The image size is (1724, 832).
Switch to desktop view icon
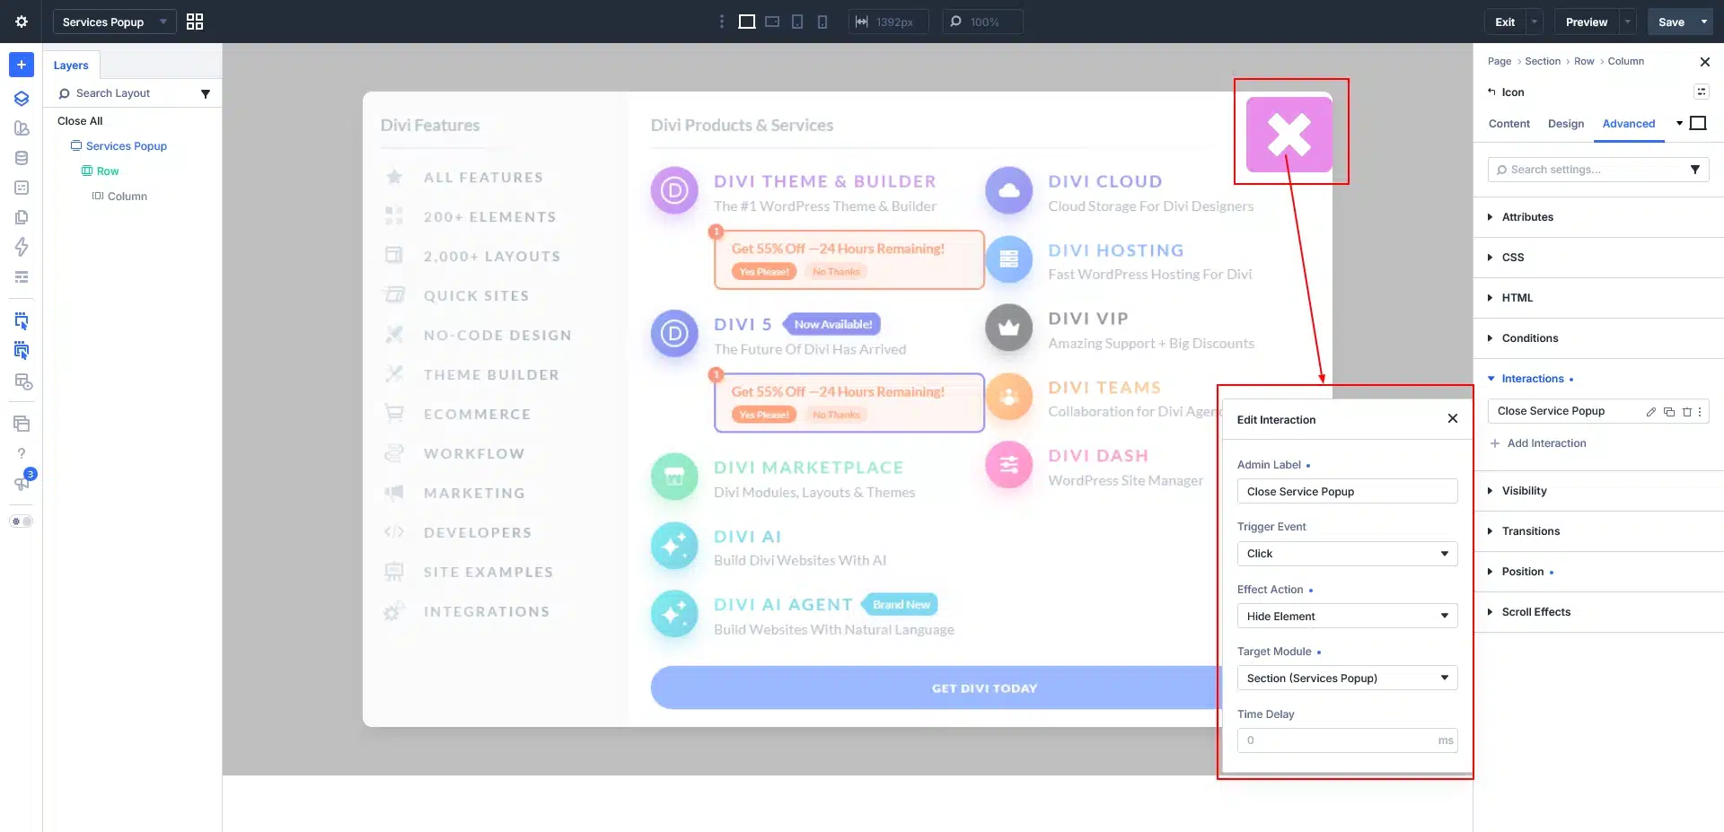[746, 22]
